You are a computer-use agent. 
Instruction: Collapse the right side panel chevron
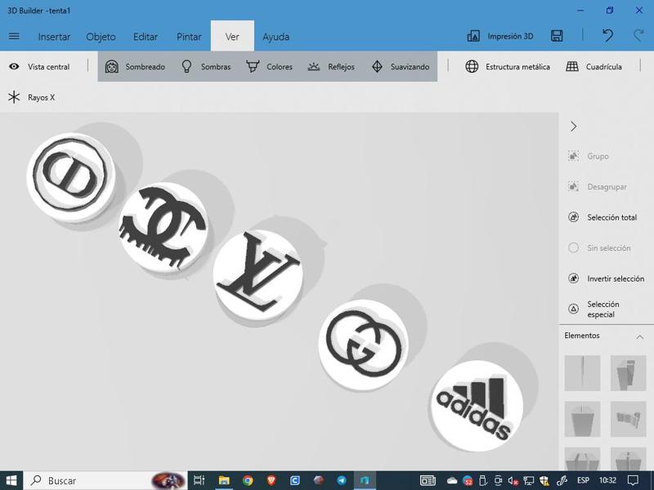tap(574, 127)
